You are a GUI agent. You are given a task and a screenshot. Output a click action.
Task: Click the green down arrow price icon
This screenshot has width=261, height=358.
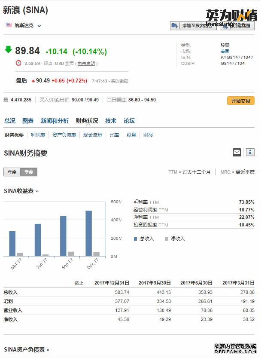(8, 49)
